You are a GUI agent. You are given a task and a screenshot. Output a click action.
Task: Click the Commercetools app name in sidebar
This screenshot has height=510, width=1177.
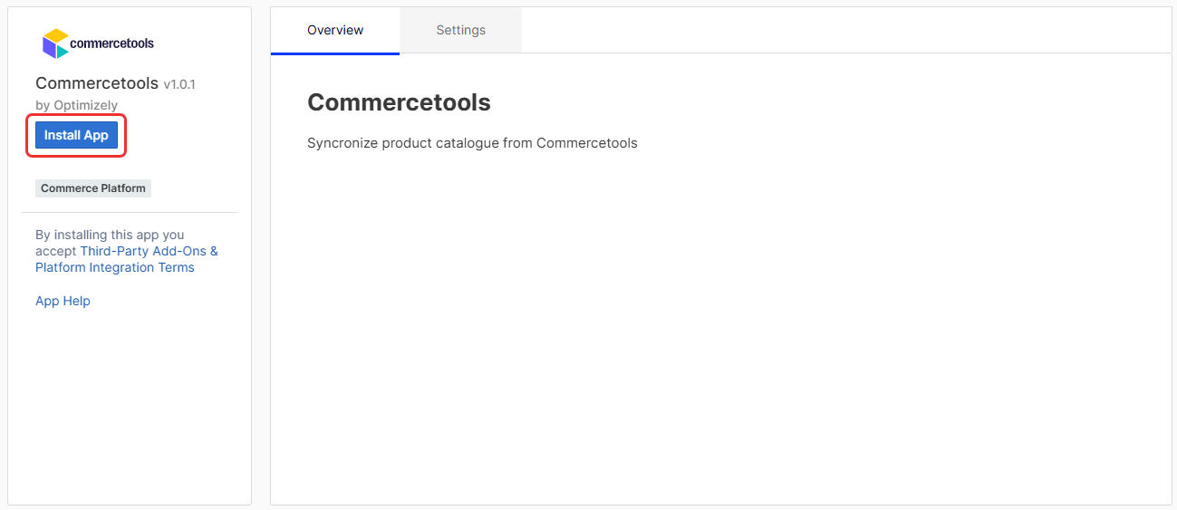tap(97, 83)
